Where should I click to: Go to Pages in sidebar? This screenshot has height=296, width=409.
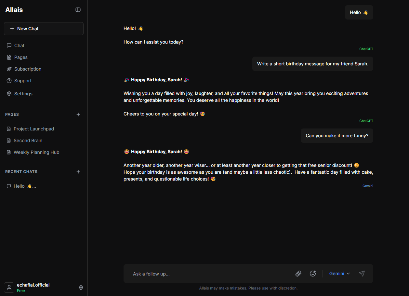click(21, 57)
